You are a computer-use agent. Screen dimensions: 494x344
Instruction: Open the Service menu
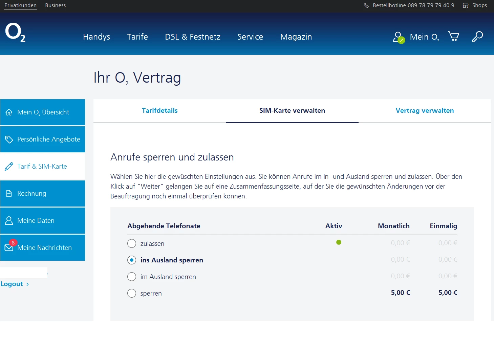250,37
